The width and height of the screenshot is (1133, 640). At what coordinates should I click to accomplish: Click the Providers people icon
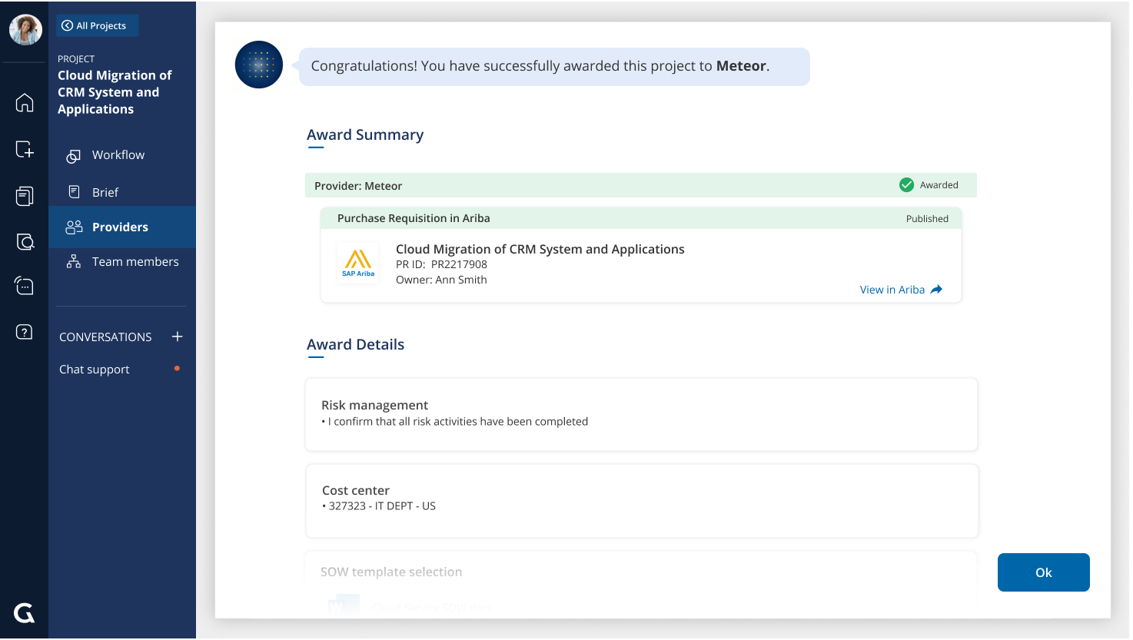coord(74,227)
